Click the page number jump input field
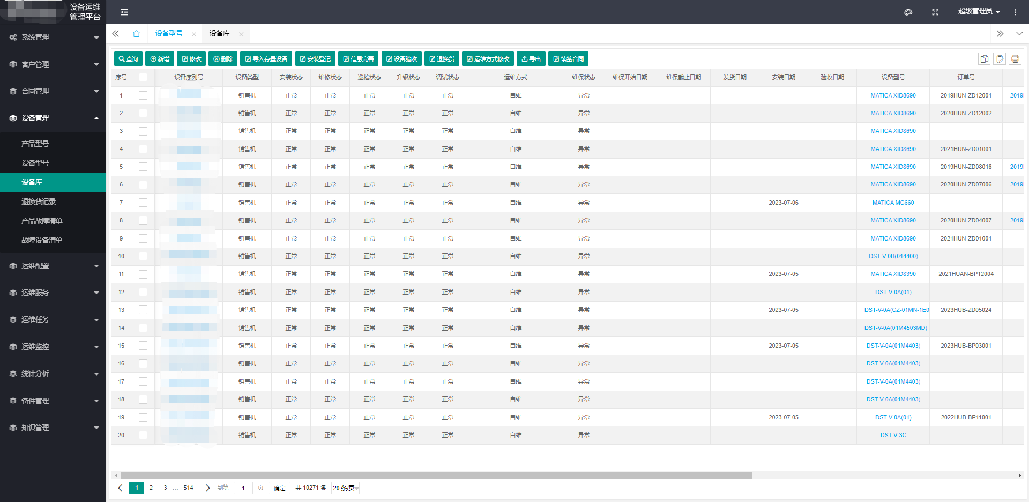Viewport: 1029px width, 502px height. pos(243,488)
